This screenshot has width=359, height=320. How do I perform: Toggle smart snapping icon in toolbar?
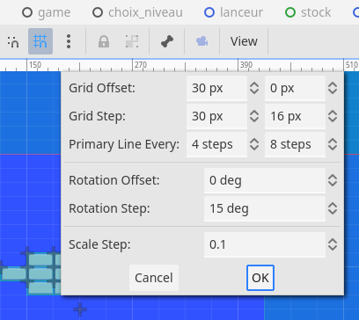tap(13, 41)
